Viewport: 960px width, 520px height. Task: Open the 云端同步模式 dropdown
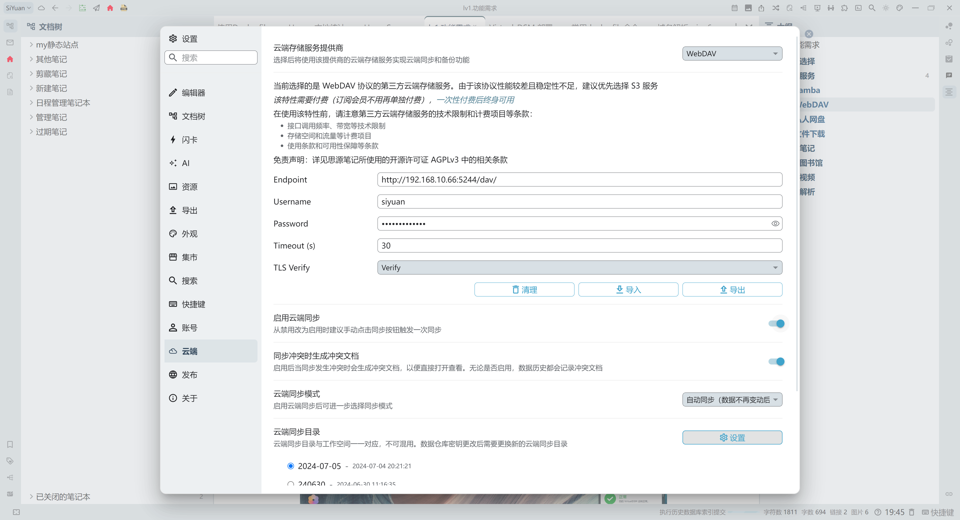pos(732,399)
